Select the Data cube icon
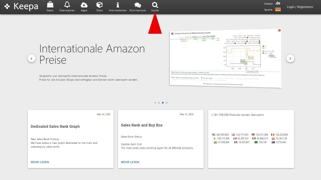Image resolution: width=321 pixels, height=180 pixels. pos(100,5)
